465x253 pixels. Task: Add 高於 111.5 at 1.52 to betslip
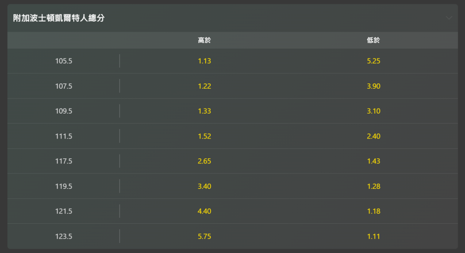tap(205, 136)
